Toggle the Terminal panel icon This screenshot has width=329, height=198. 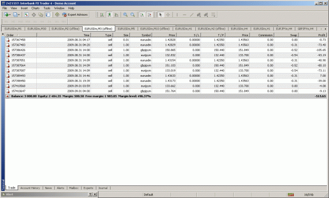pos(48,15)
